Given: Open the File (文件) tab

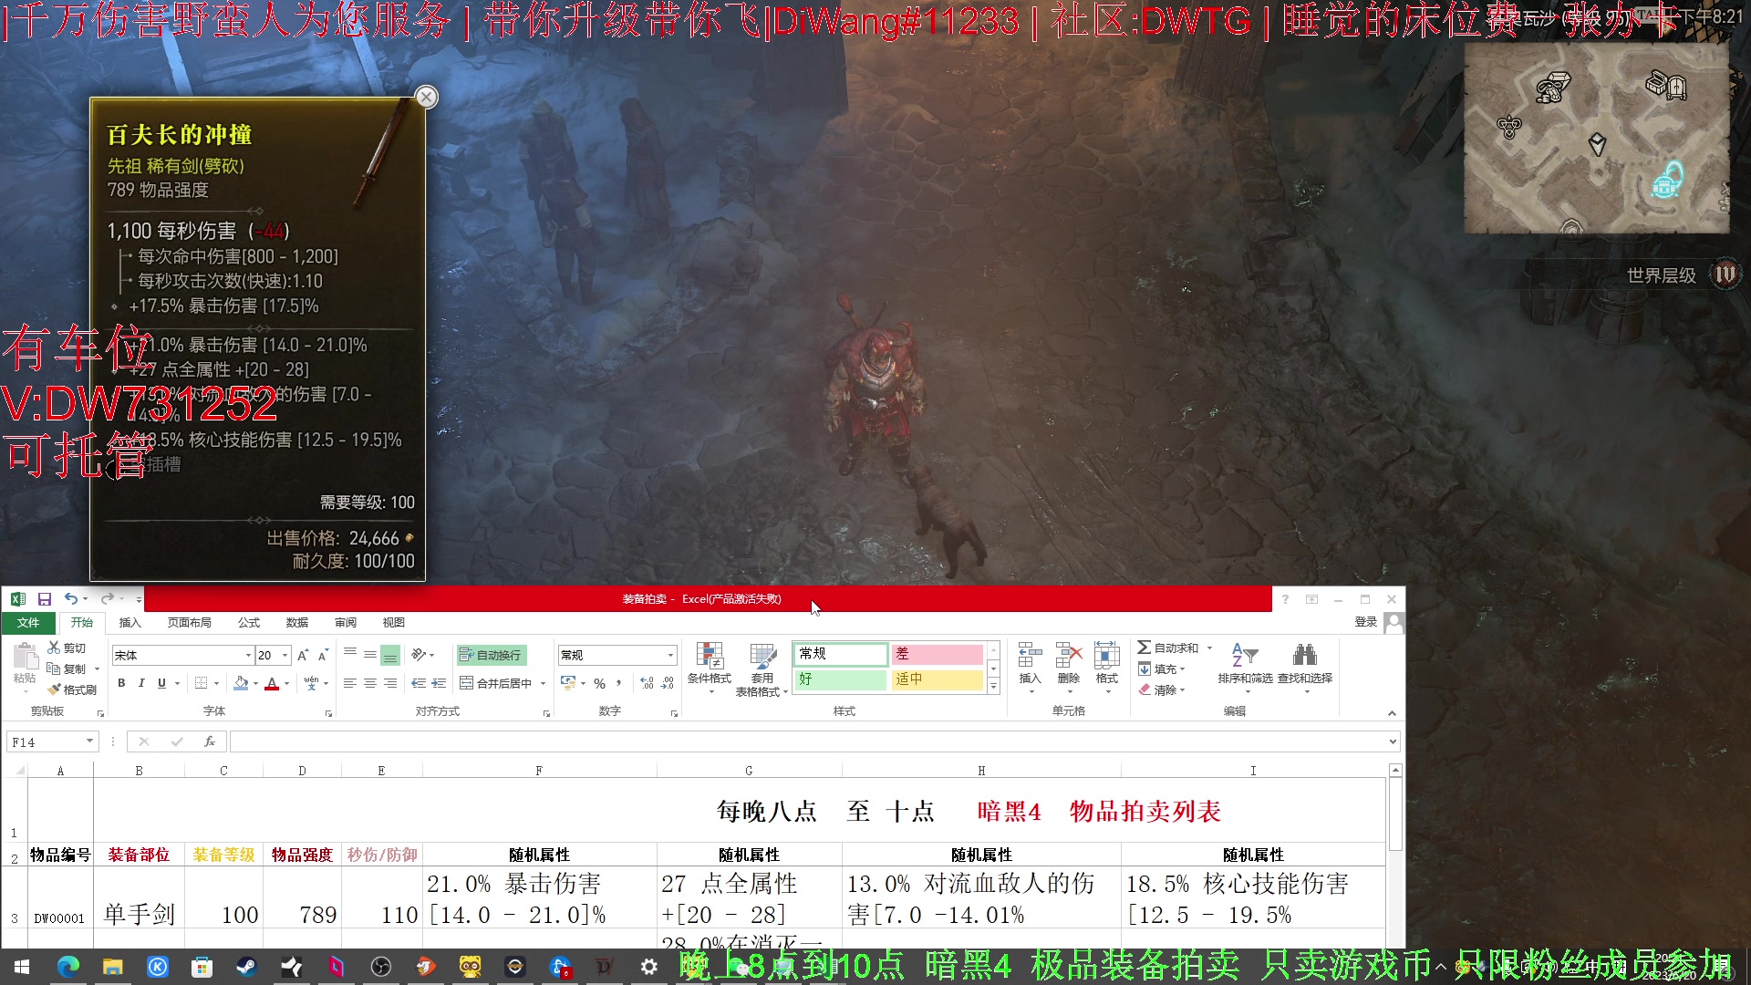Looking at the screenshot, I should [28, 622].
